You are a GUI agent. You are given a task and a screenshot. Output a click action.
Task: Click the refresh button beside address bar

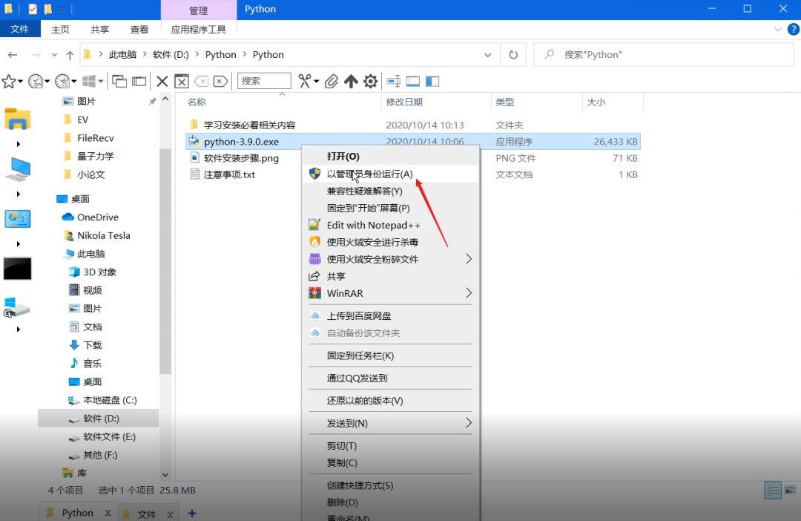[x=512, y=54]
